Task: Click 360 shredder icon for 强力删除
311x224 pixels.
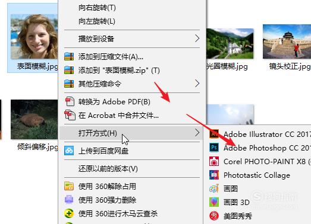Action: pyautogui.click(x=69, y=200)
